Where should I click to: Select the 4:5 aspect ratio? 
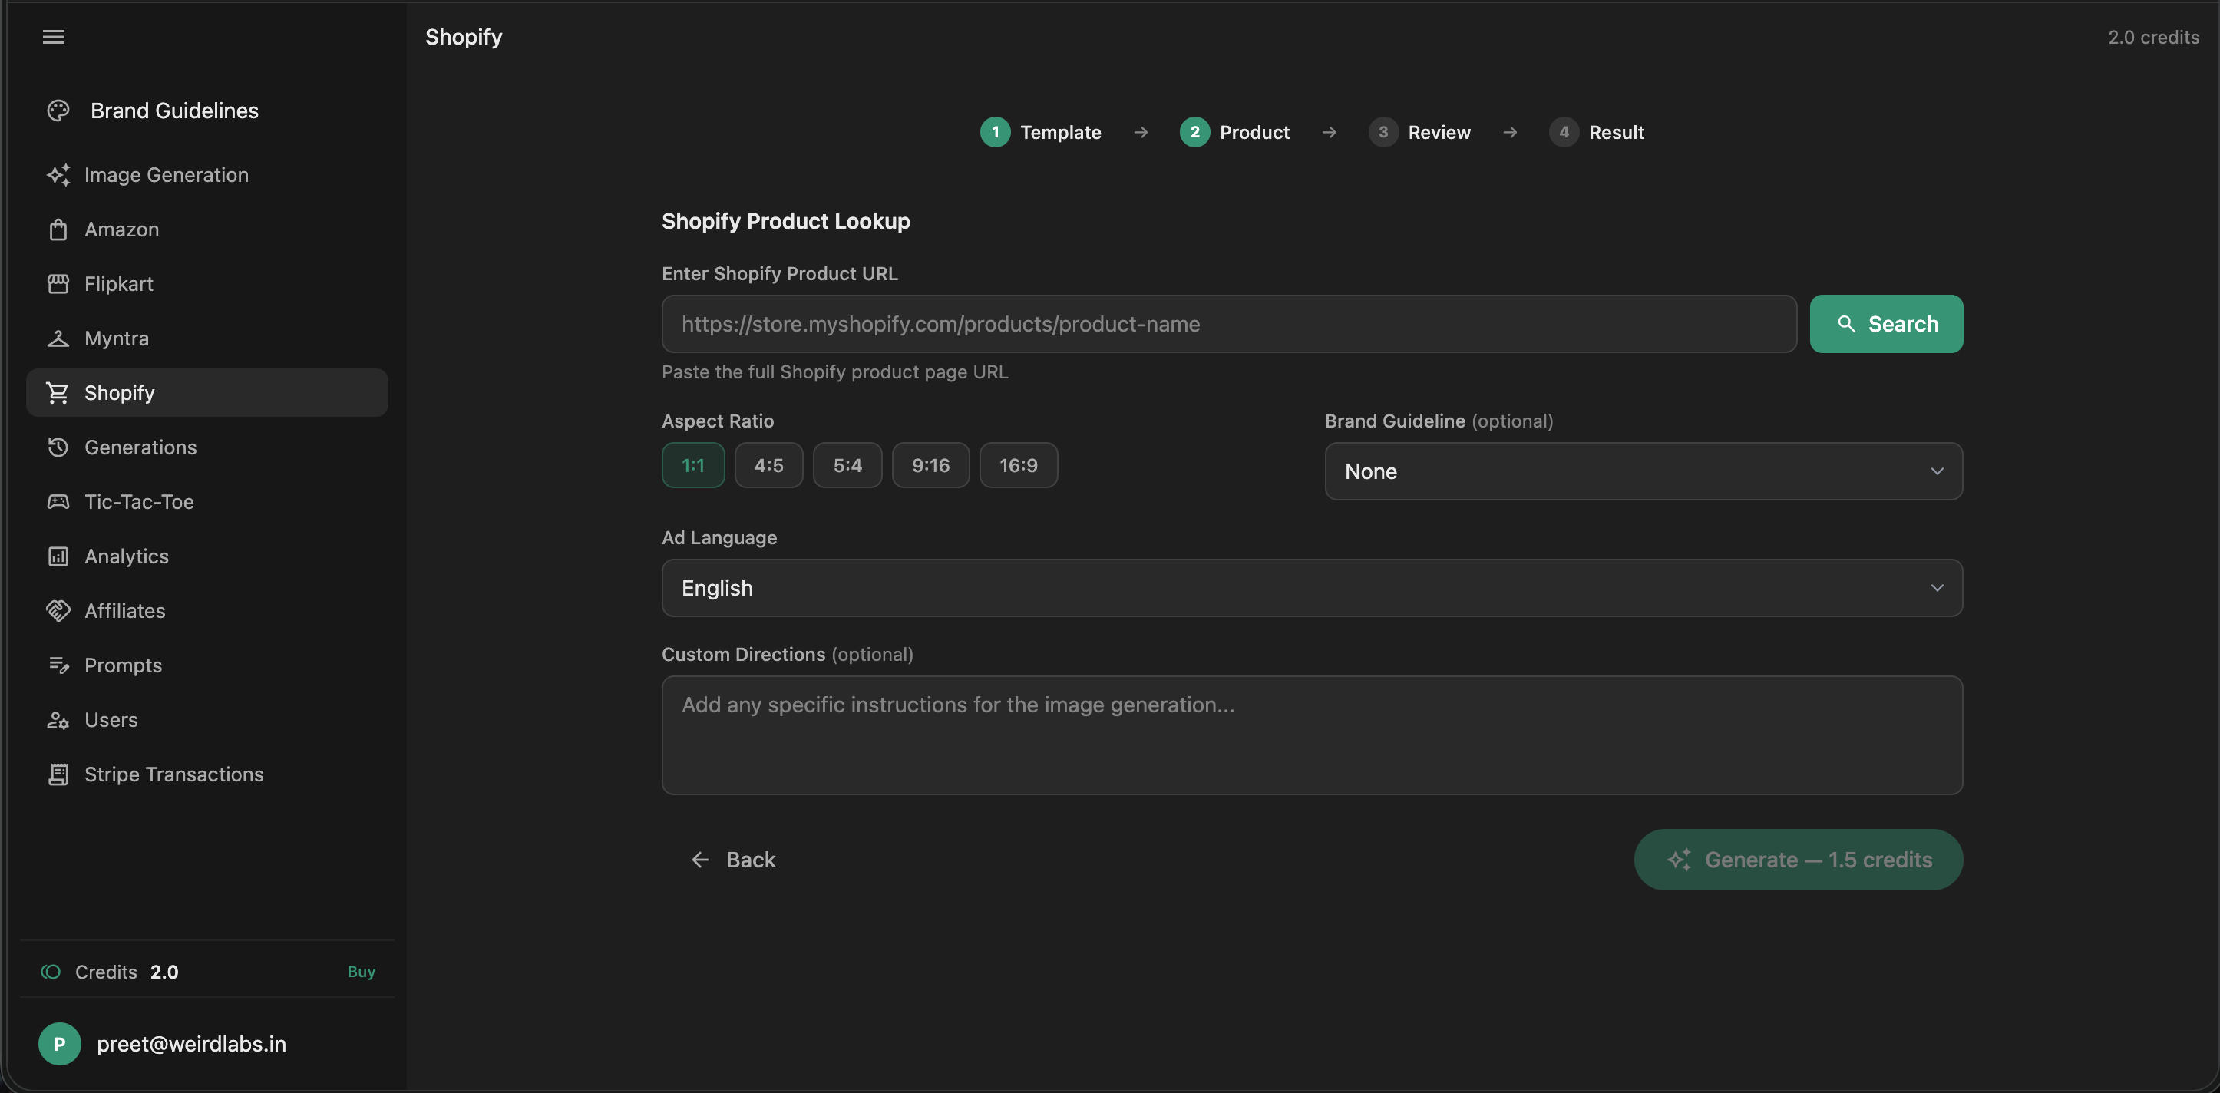pos(768,465)
